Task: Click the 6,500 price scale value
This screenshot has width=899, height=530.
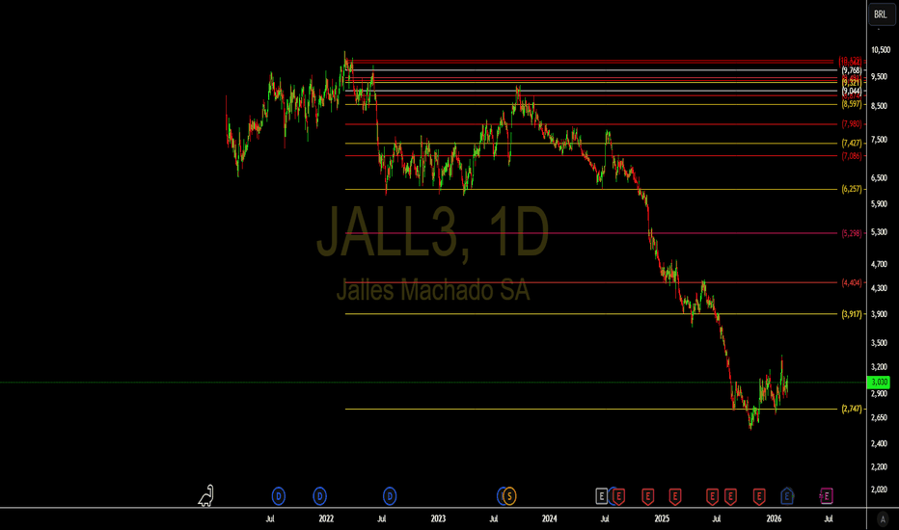Action: pyautogui.click(x=880, y=178)
